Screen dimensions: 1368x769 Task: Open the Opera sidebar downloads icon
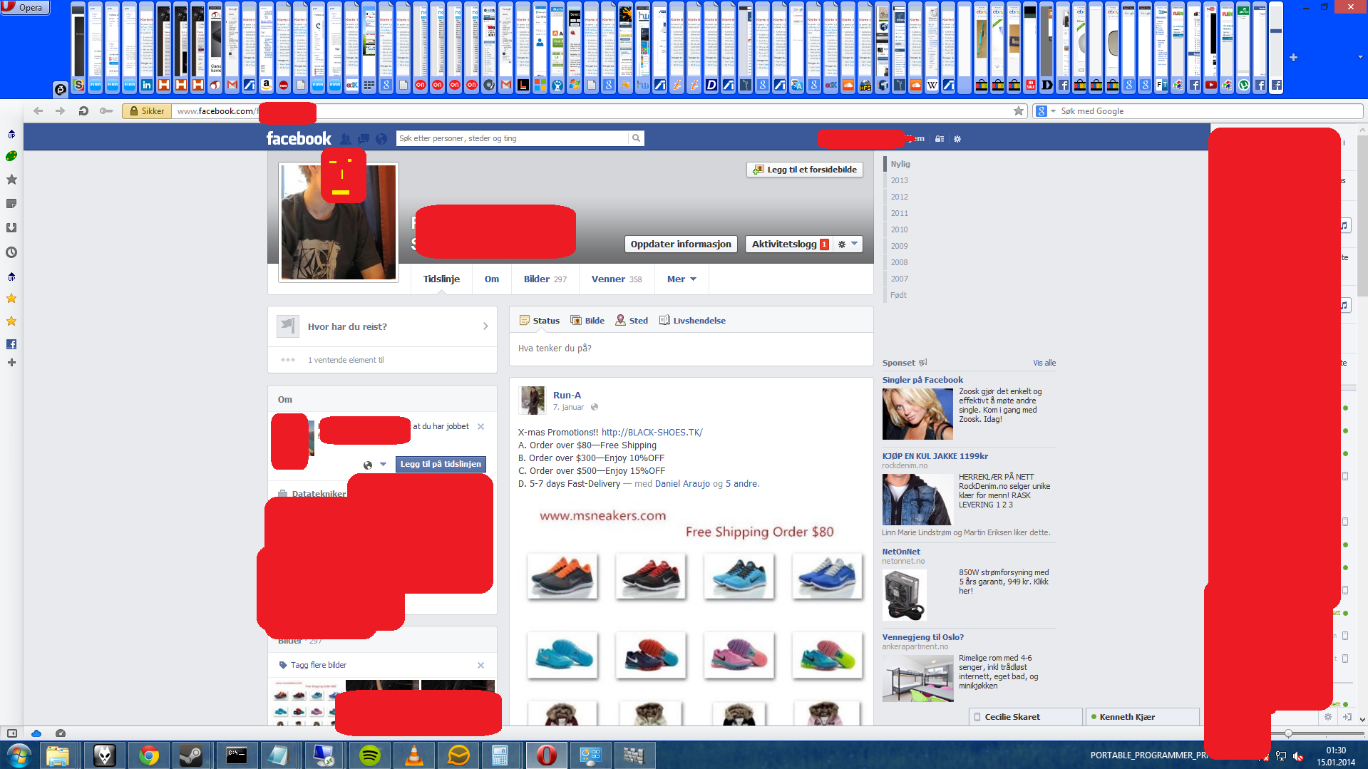(11, 228)
